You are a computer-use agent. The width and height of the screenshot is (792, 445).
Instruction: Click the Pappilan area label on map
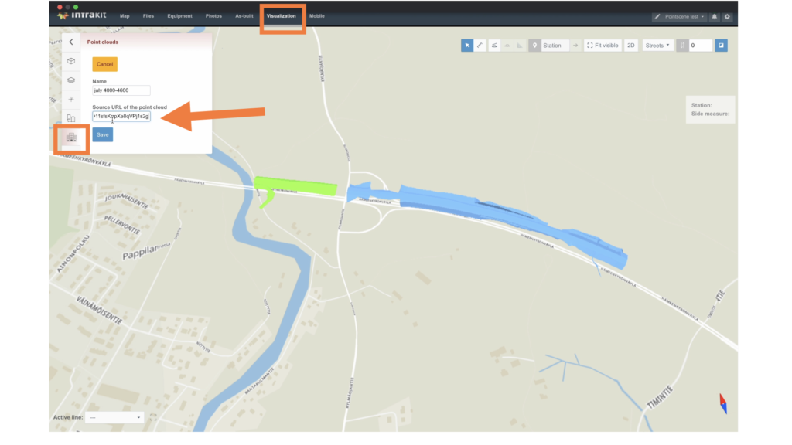point(146,251)
